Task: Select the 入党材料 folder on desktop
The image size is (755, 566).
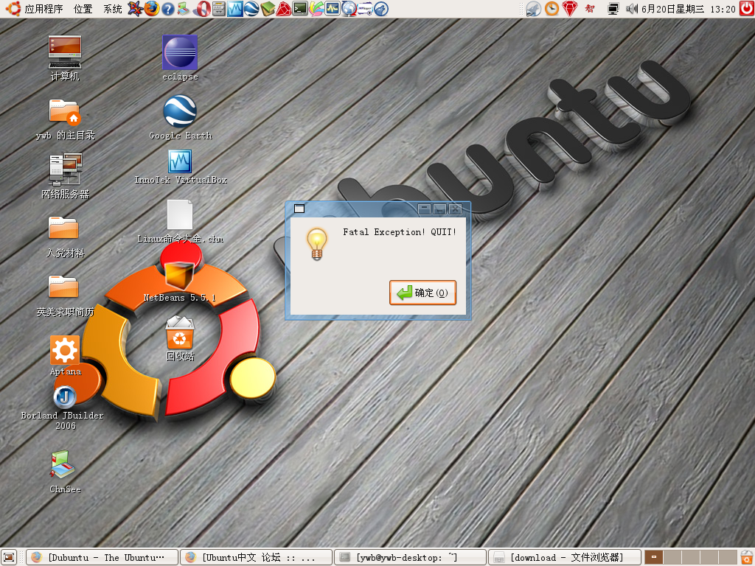Action: [65, 237]
